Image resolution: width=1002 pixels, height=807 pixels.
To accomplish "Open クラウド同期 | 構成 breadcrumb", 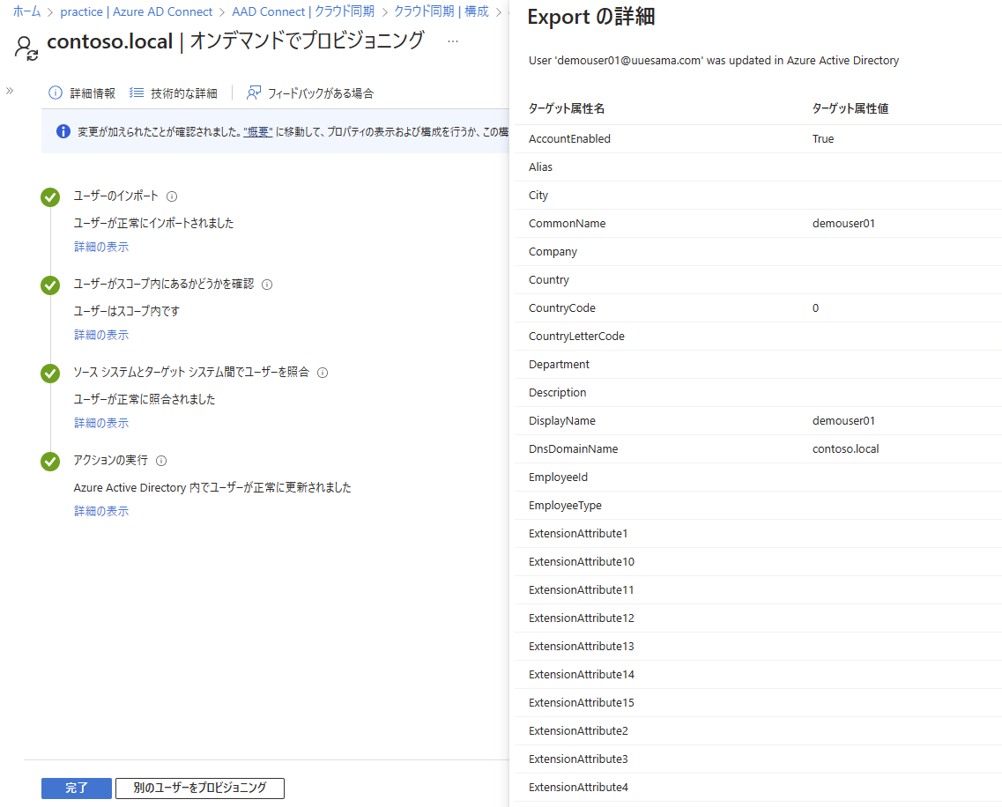I will pos(441,11).
